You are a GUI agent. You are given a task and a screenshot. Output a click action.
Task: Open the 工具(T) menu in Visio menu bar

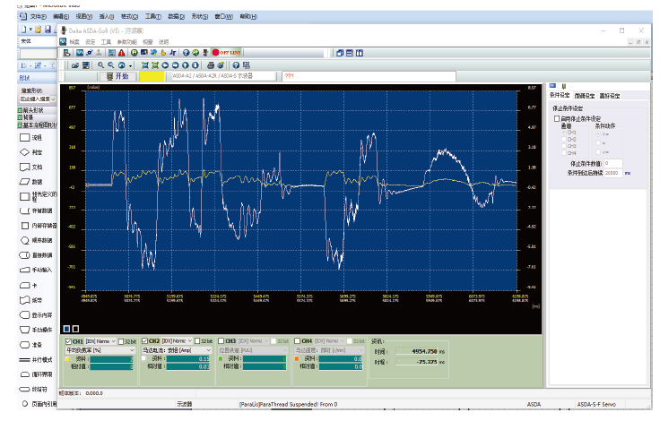click(x=152, y=17)
